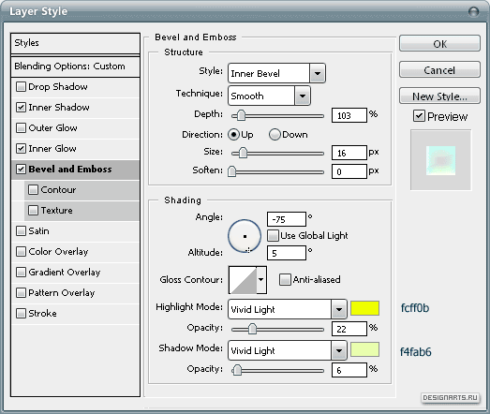Image resolution: width=490 pixels, height=414 pixels.
Task: Tick the Gradient Overlay checkbox
Action: point(21,273)
